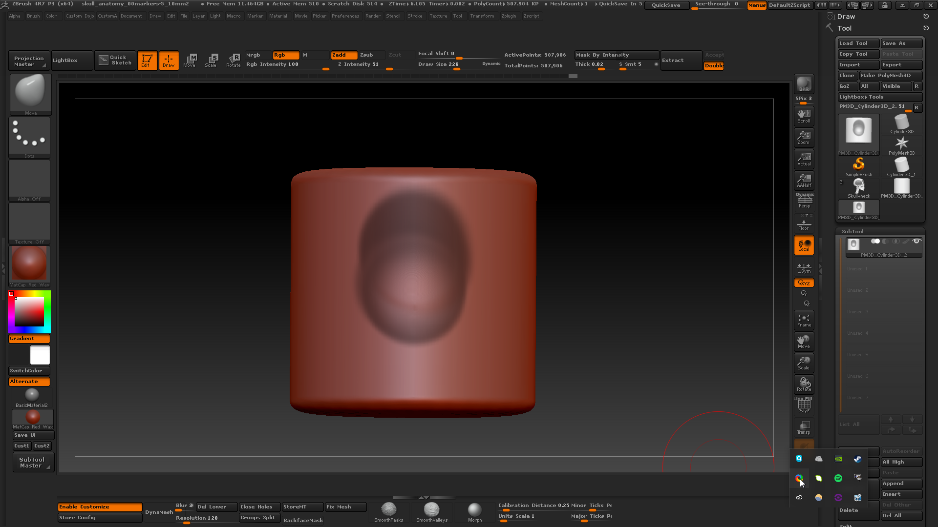938x527 pixels.
Task: Click the AAHalf icon
Action: [x=804, y=181]
